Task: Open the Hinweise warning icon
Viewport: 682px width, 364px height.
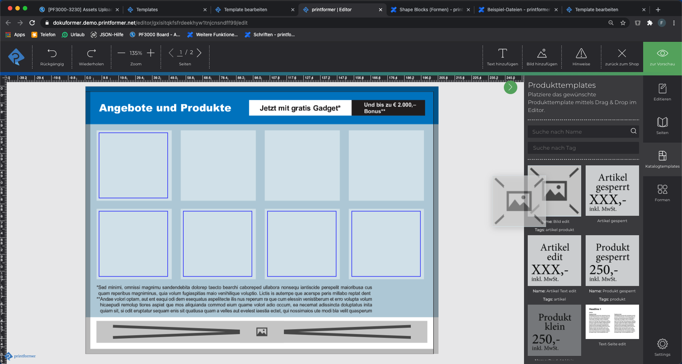Action: pyautogui.click(x=581, y=53)
